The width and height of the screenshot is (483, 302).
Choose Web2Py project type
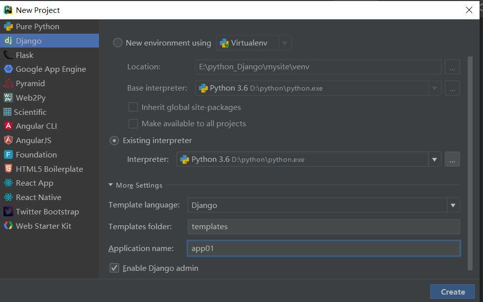[x=49, y=98]
